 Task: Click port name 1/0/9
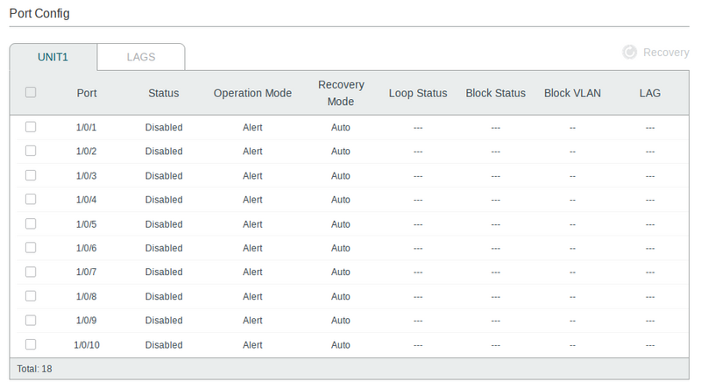(86, 320)
